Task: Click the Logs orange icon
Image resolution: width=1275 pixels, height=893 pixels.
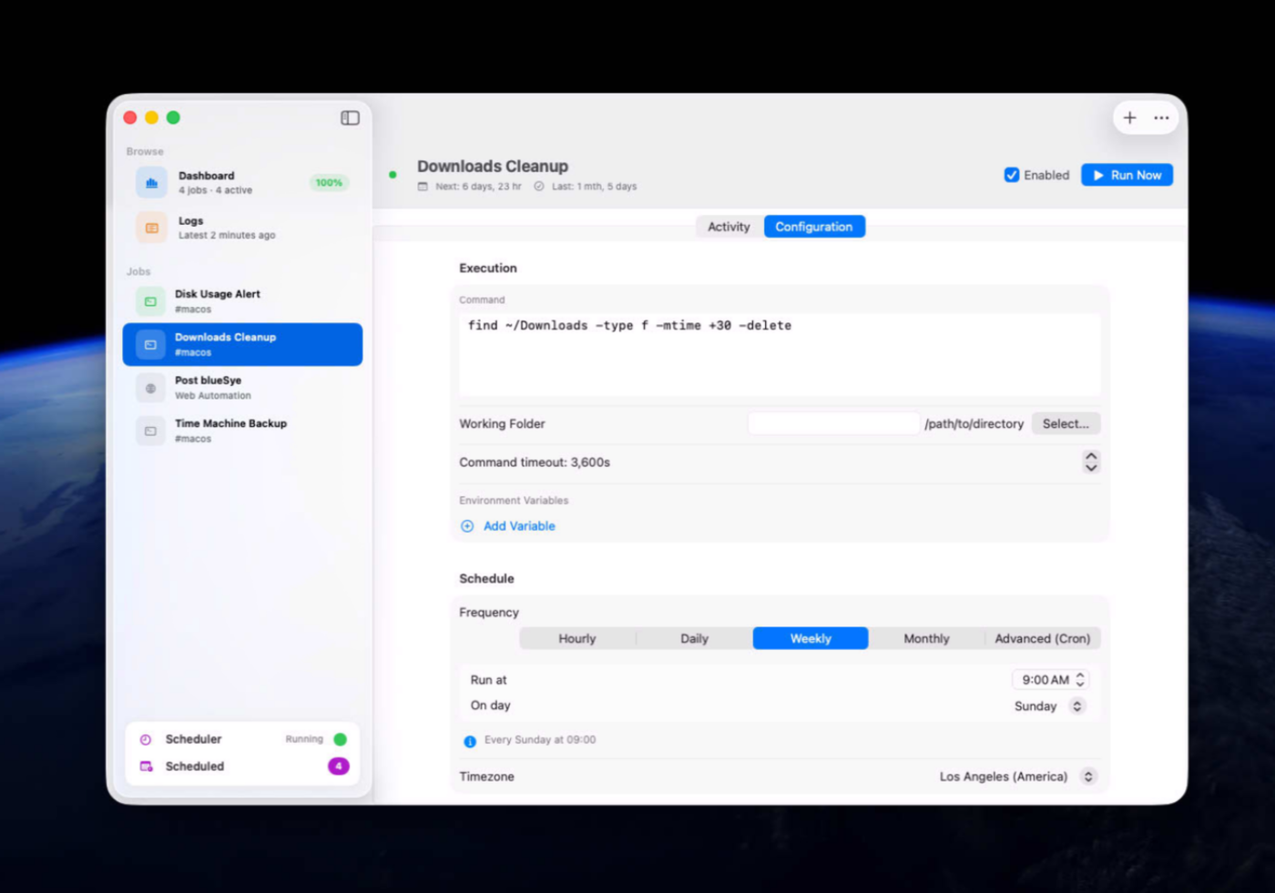Action: click(x=152, y=228)
